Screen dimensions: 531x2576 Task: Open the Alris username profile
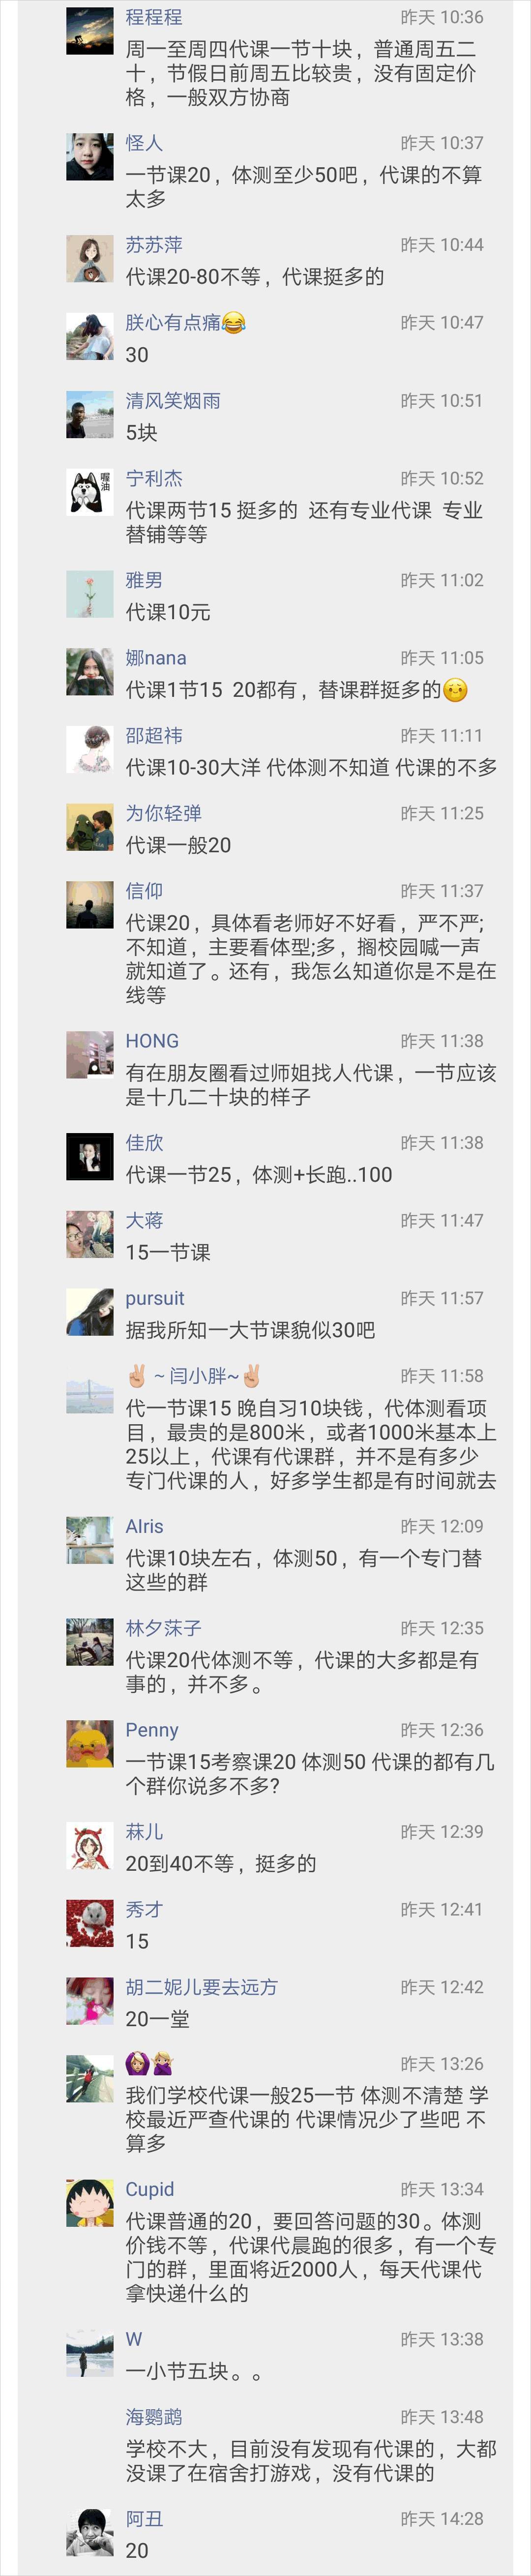(144, 1526)
